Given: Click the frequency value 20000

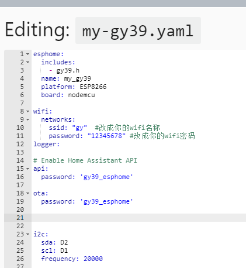Looking at the screenshot, I should 93,259.
